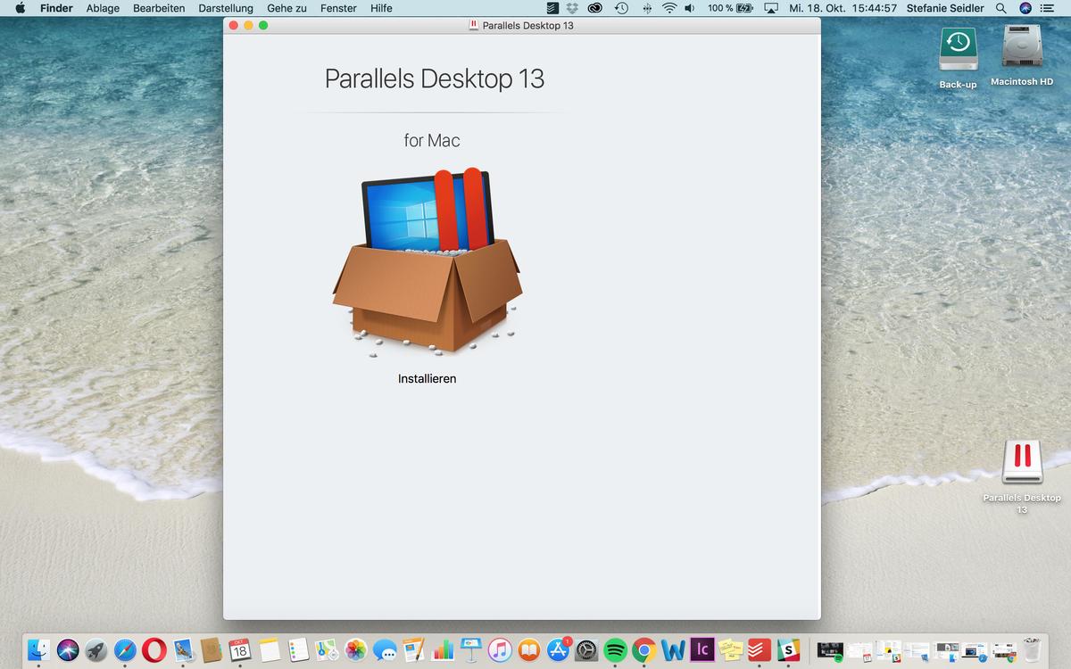Screen dimensions: 1071x669
Task: Open the blue W app in Dock
Action: (673, 650)
